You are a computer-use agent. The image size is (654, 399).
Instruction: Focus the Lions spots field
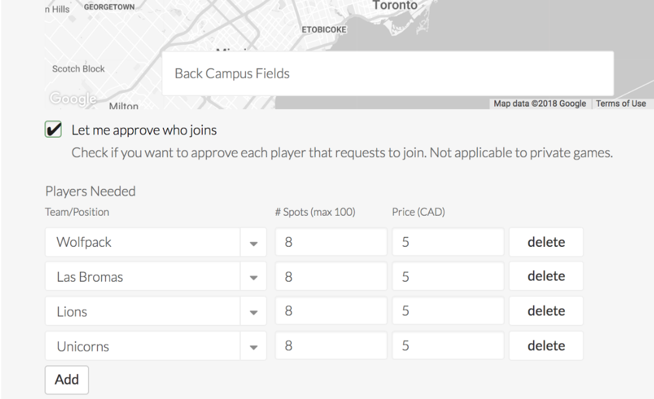(331, 311)
